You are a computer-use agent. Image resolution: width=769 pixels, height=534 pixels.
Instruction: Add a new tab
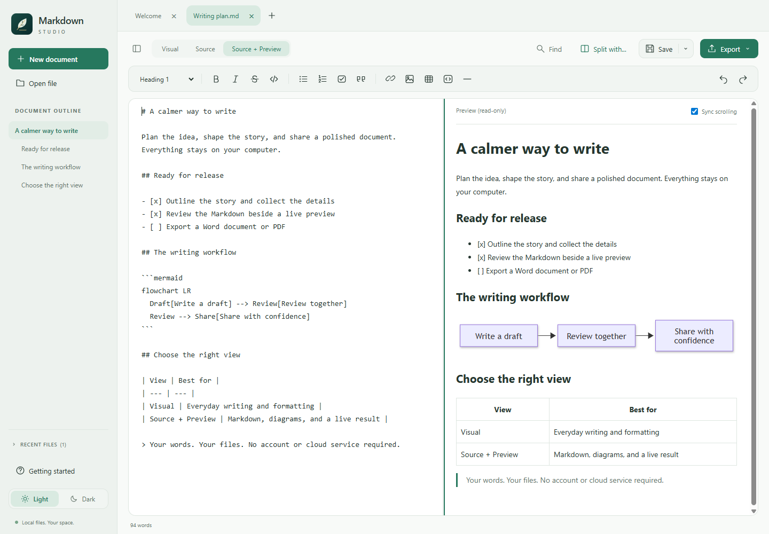click(x=272, y=15)
